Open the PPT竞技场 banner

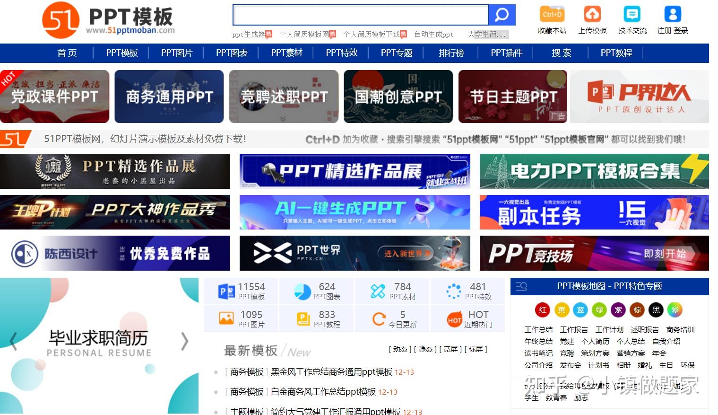pos(594,253)
